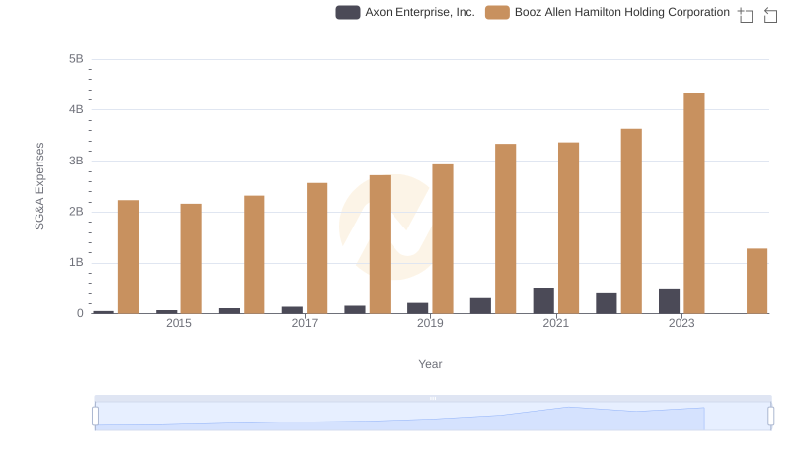Screen dimensions: 789x454
Task: Click the 2020 Booz Allen bar
Action: click(505, 228)
